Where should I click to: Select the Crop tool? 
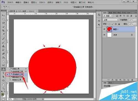[x=3, y=30]
